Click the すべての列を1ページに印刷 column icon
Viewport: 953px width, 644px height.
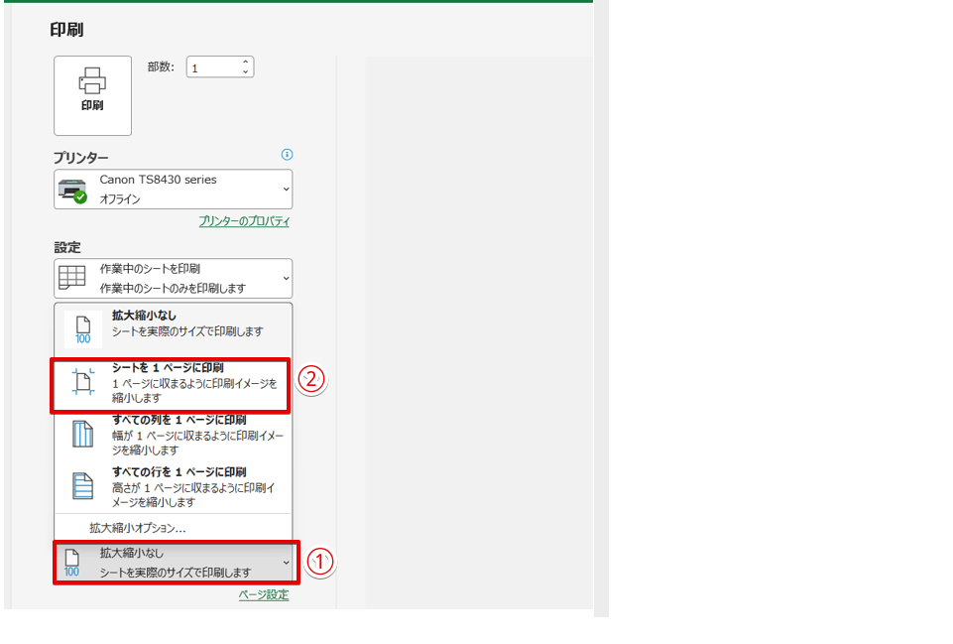point(82,434)
